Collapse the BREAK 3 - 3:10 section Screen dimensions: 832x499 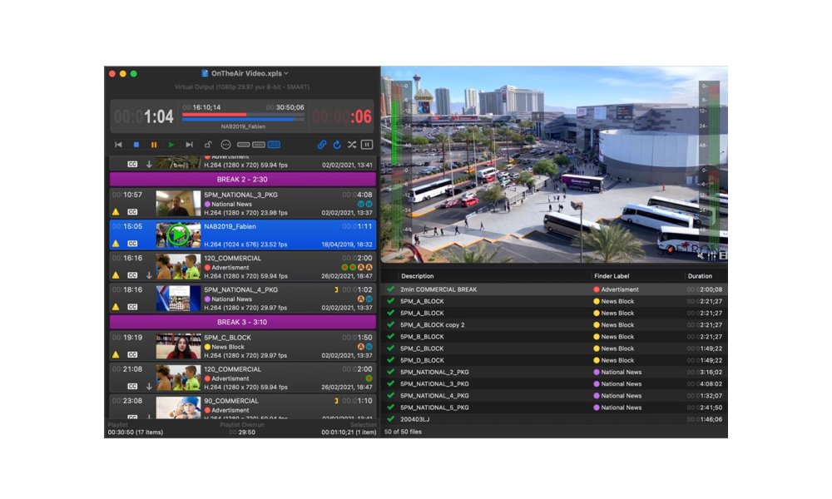[x=242, y=322]
